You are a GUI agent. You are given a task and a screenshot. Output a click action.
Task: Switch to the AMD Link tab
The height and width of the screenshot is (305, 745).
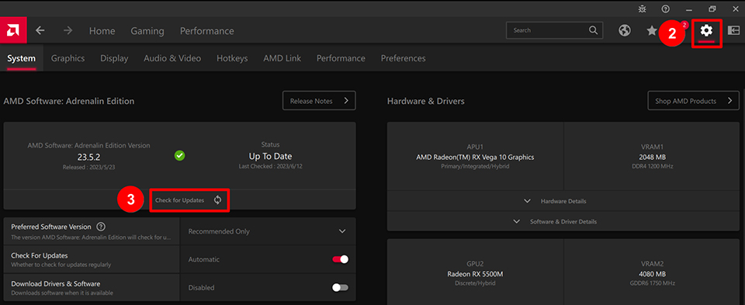[x=282, y=58]
